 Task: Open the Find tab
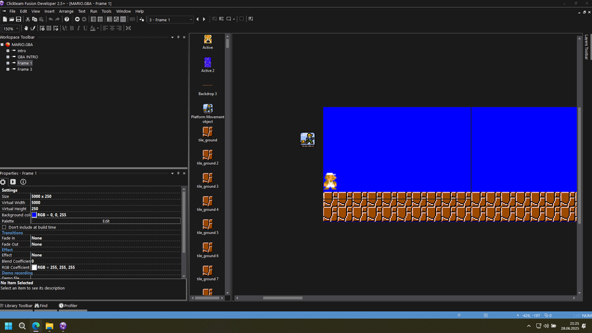point(41,306)
